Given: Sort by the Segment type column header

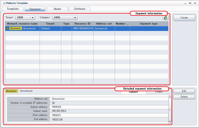Looking at the screenshot, I should pyautogui.click(x=149, y=24).
